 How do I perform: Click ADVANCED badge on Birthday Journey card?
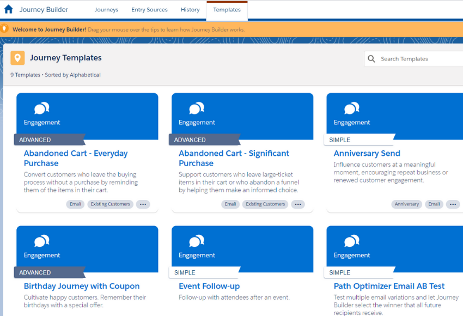point(50,272)
